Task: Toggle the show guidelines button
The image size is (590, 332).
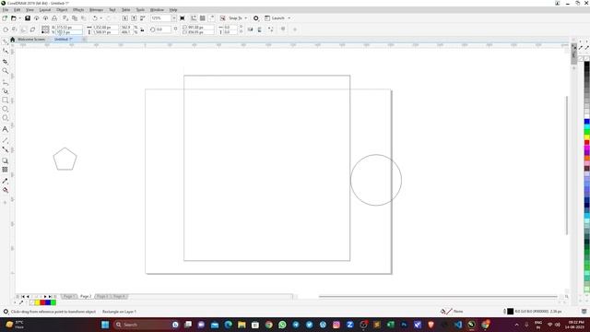Action: coord(211,18)
